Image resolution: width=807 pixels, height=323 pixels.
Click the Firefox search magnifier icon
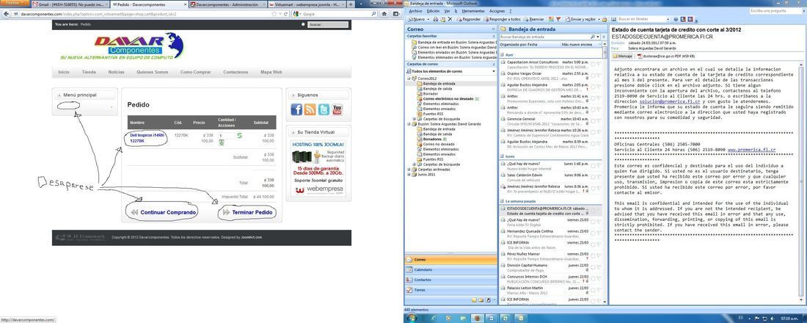(373, 14)
